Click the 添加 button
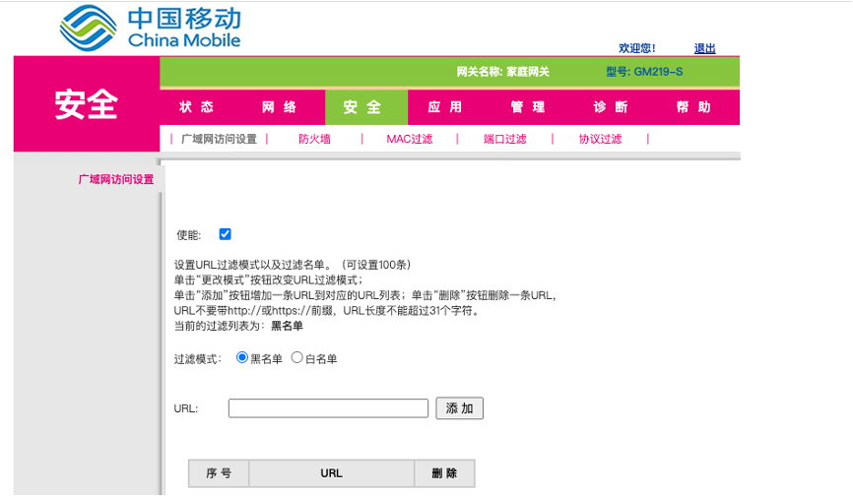Viewport: 853px width, 496px height. pyautogui.click(x=460, y=408)
